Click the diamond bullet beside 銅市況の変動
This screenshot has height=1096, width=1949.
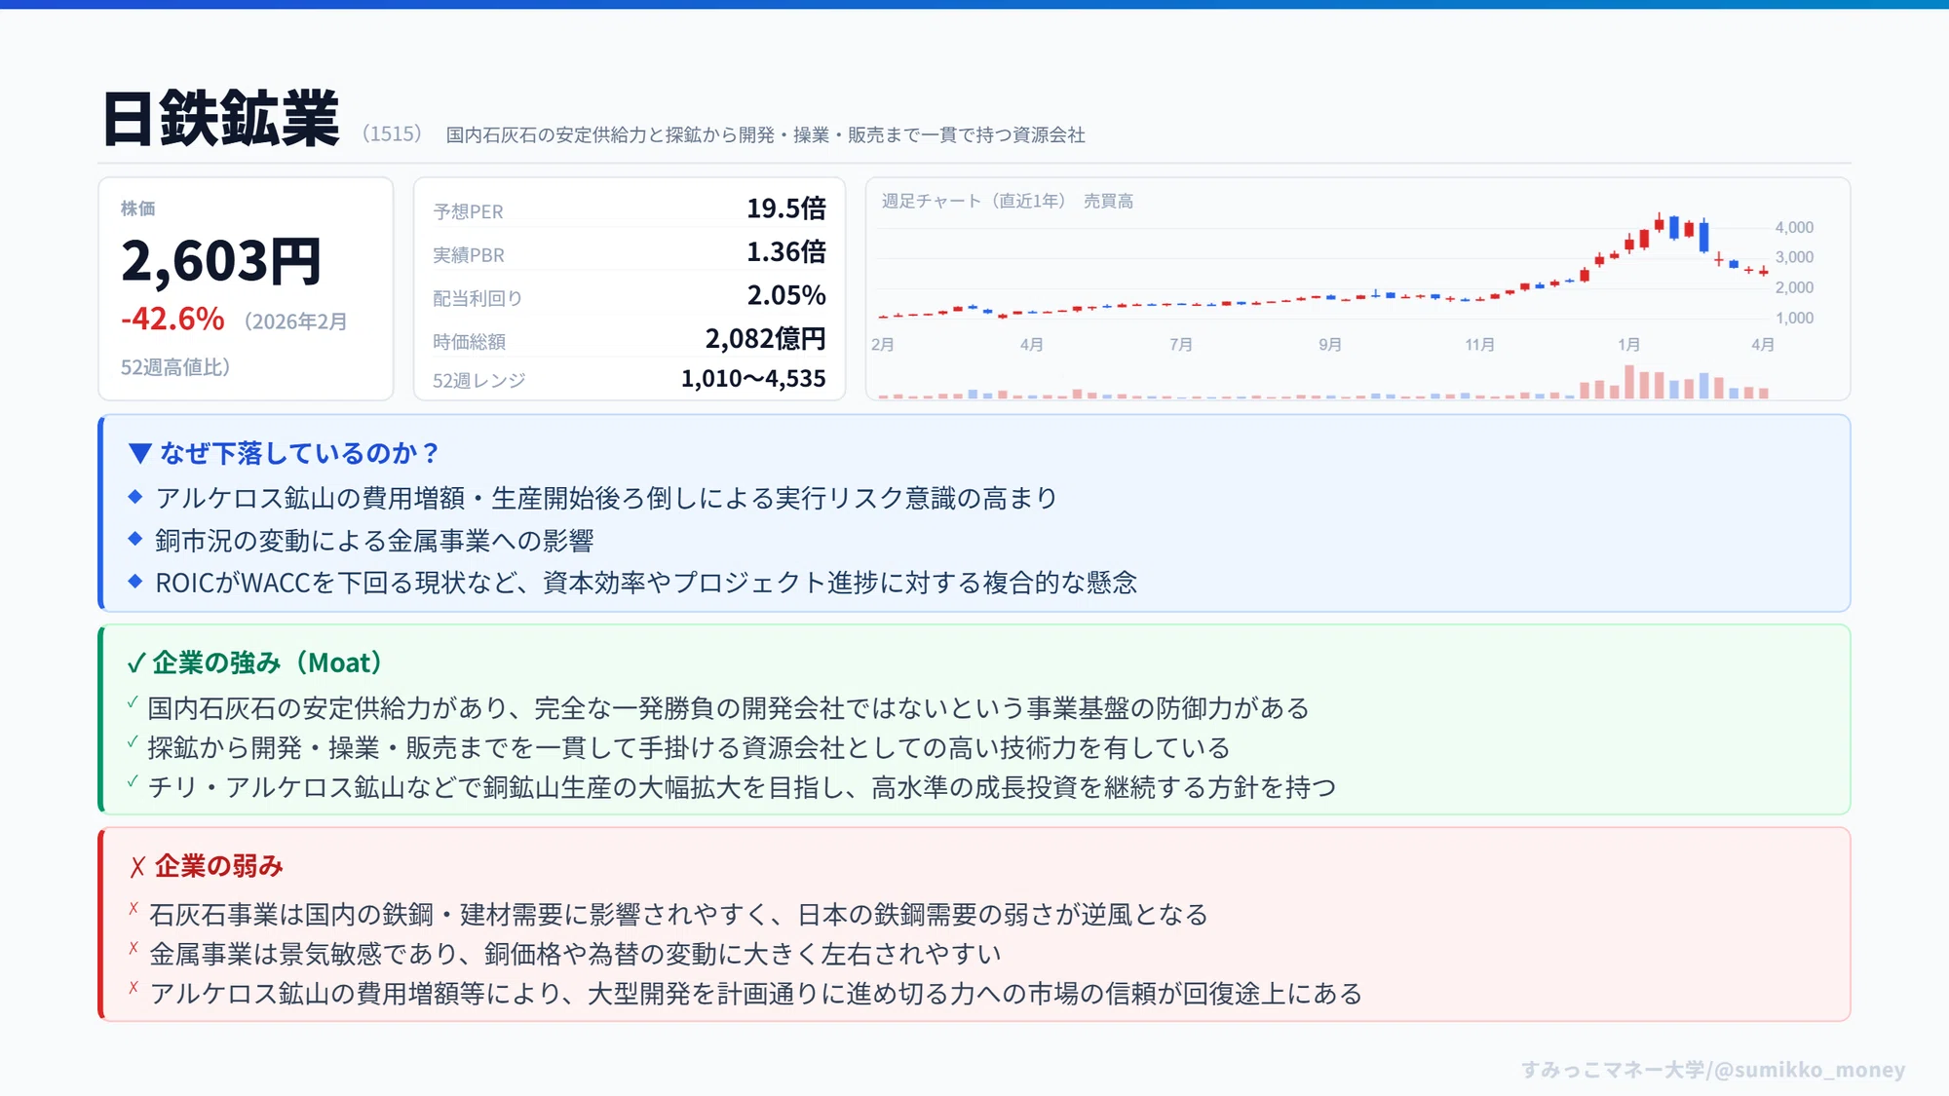135,539
